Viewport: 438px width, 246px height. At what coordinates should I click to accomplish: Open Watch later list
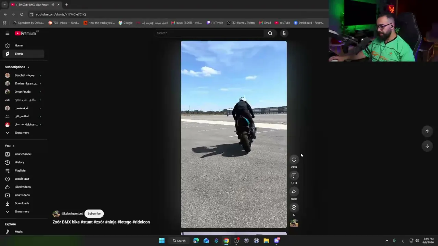pyautogui.click(x=23, y=179)
